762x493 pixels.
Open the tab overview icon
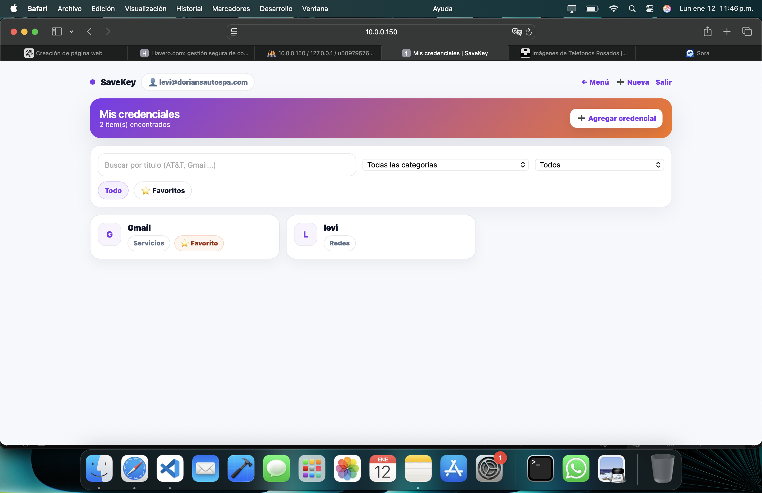[747, 31]
